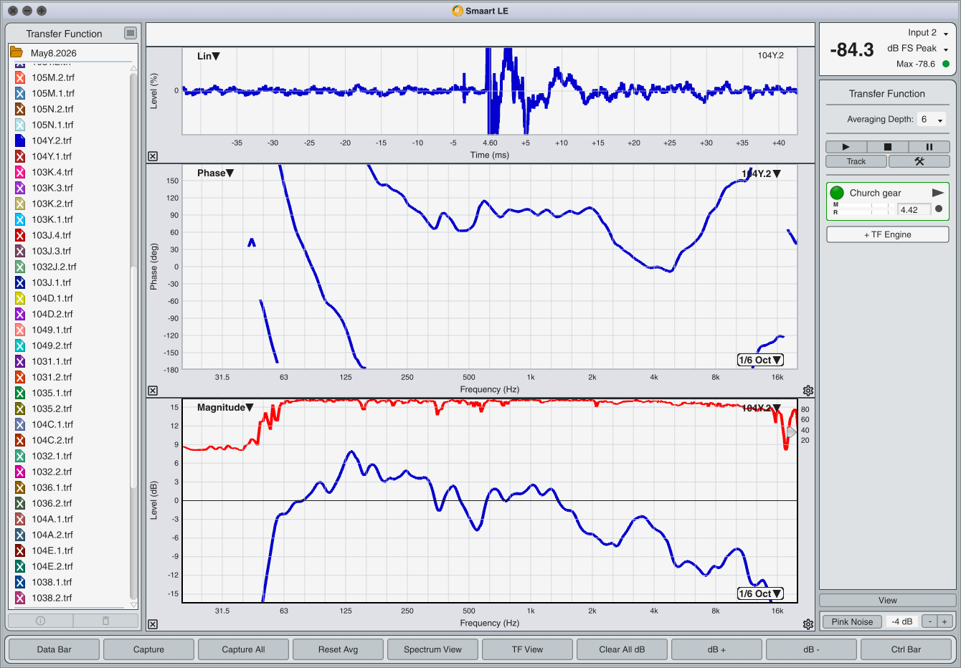Show the 103J.1.trf trace

point(20,282)
